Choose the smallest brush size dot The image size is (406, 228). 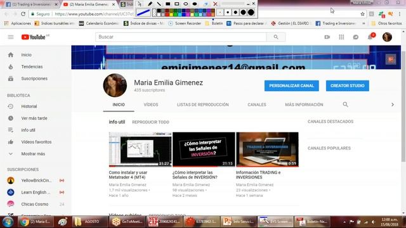220,12
